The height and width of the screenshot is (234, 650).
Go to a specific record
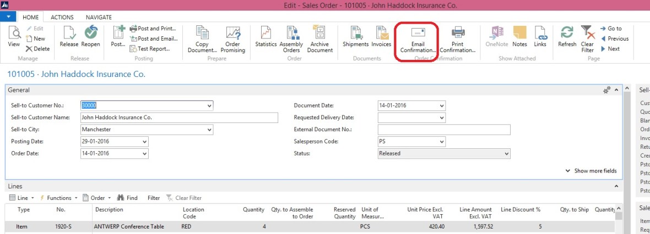pos(611,29)
